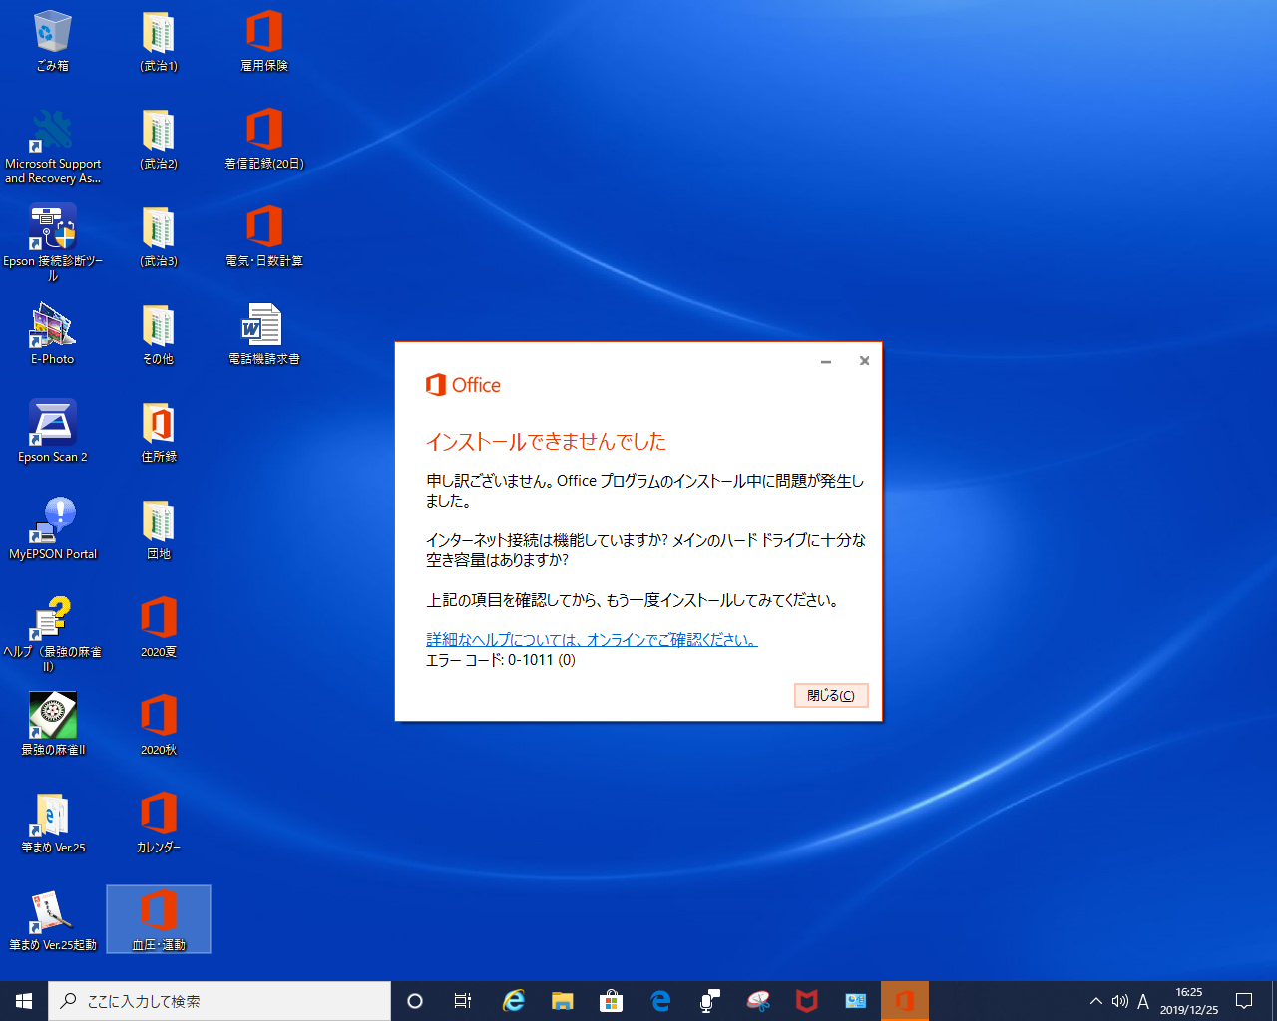The height and width of the screenshot is (1021, 1277).
Task: Select the 2020夏 Office file
Action: click(159, 627)
